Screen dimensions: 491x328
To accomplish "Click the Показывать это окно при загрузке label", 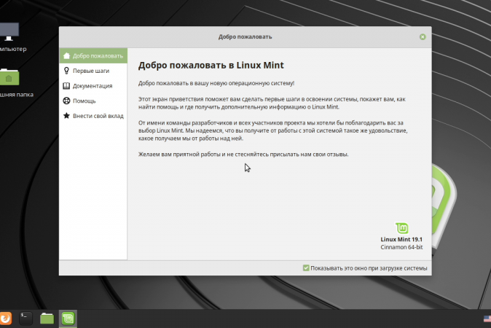I will point(369,268).
